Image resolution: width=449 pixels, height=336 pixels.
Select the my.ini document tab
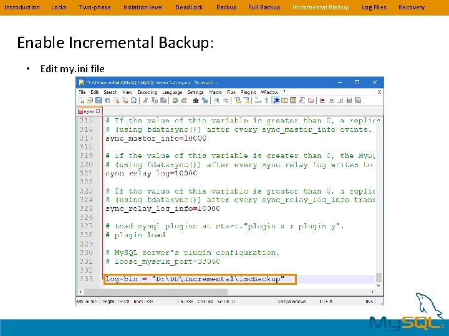click(89, 111)
